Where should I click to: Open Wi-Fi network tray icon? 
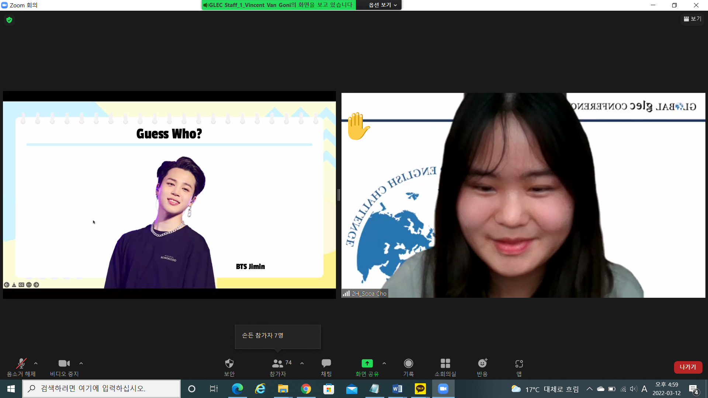[623, 389]
